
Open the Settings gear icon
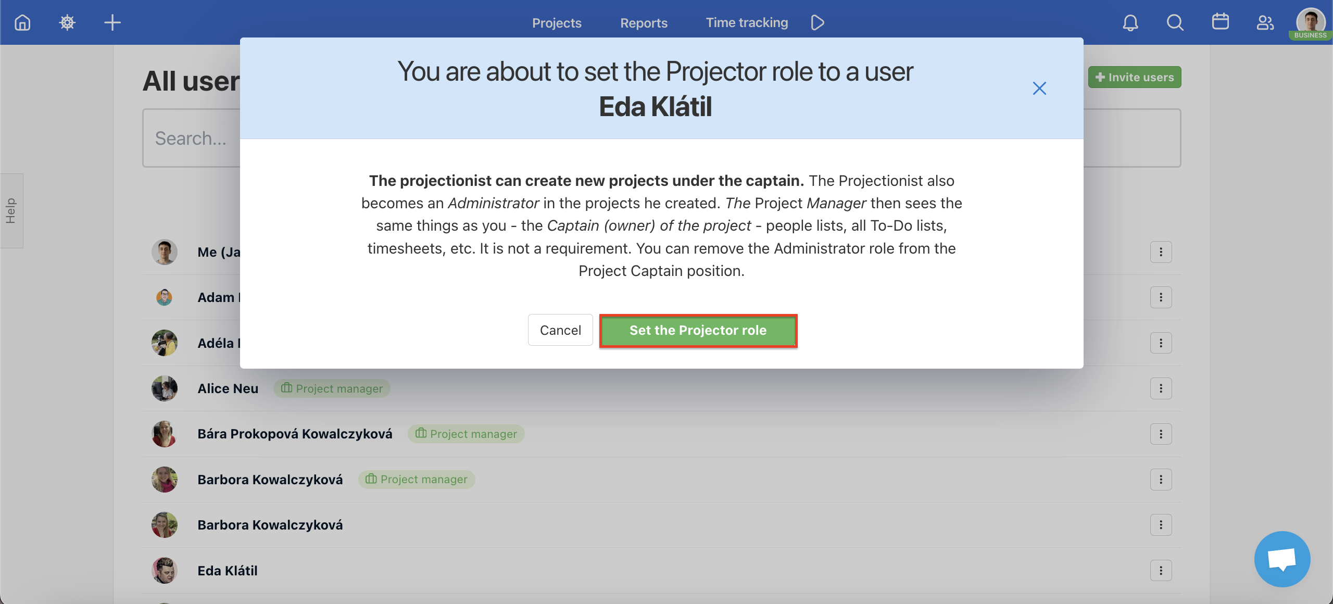point(67,22)
